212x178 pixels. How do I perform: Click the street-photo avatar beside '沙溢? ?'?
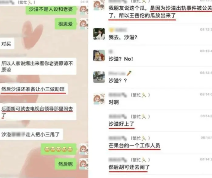[x=99, y=77]
